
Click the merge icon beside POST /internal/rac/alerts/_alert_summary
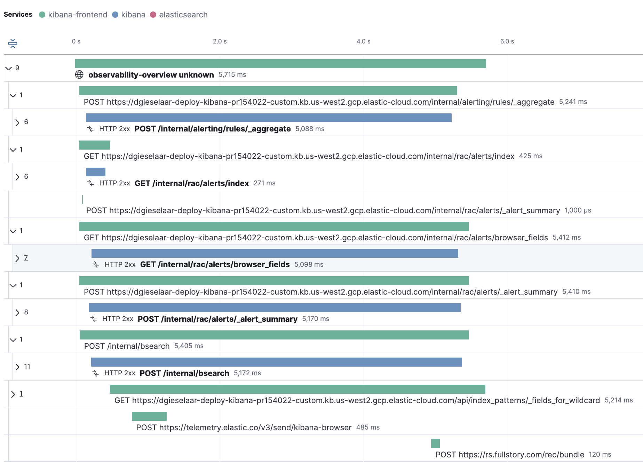(94, 319)
